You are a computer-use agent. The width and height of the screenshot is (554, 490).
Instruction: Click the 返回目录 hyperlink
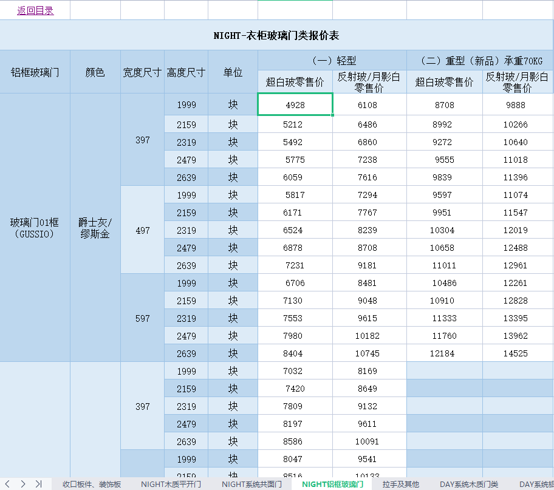pyautogui.click(x=35, y=10)
